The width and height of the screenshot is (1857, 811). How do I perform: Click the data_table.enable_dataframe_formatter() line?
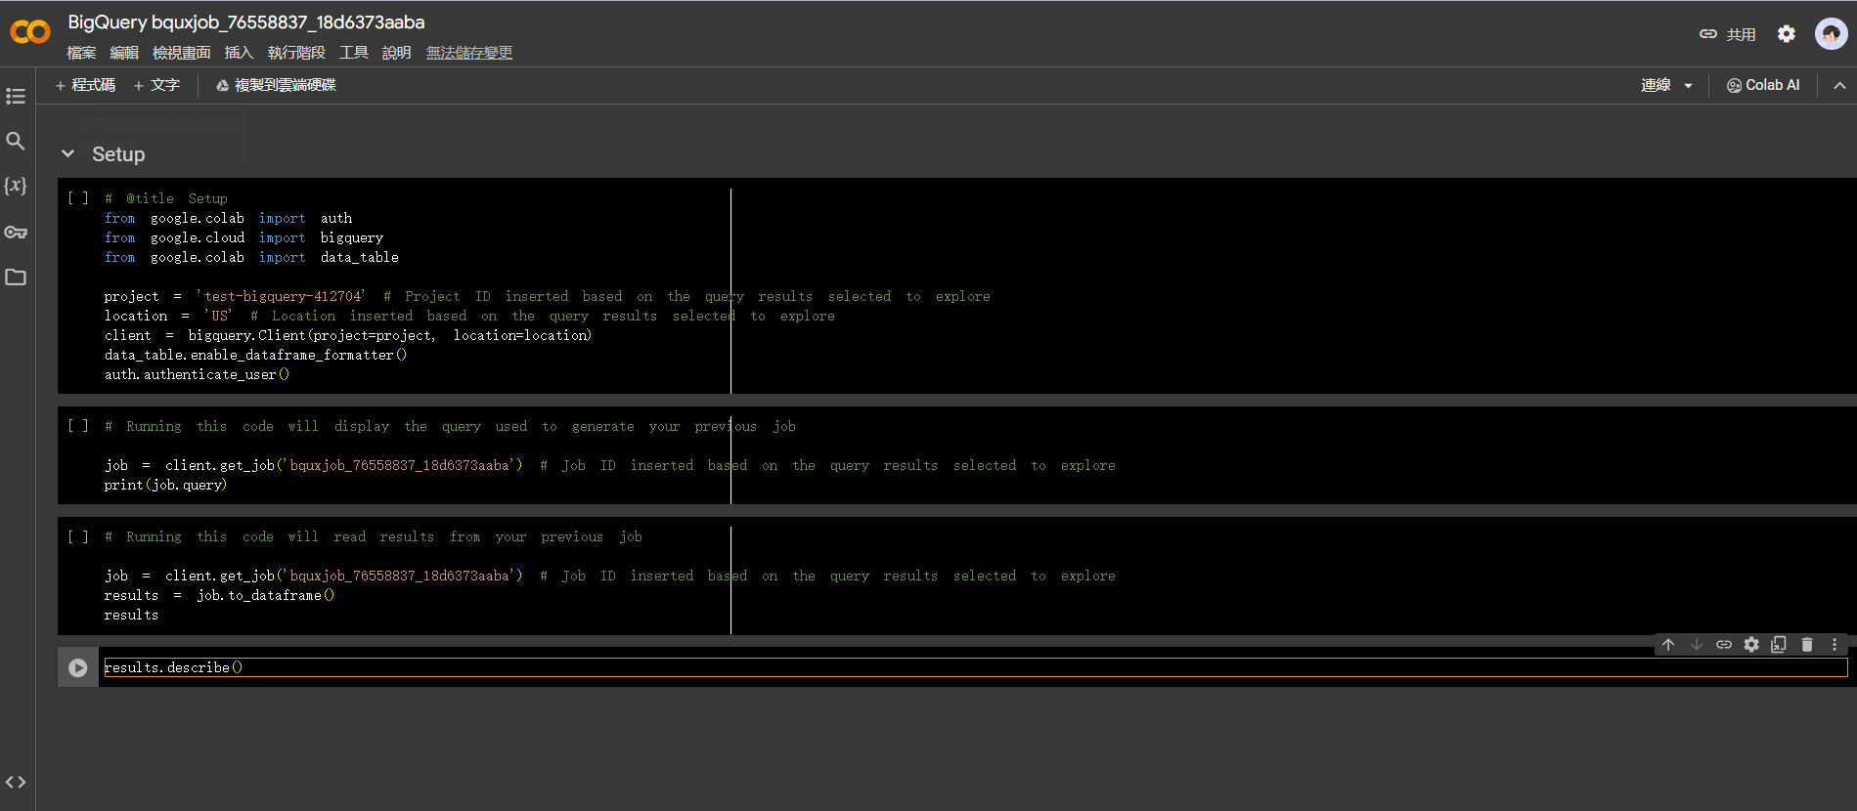[255, 355]
